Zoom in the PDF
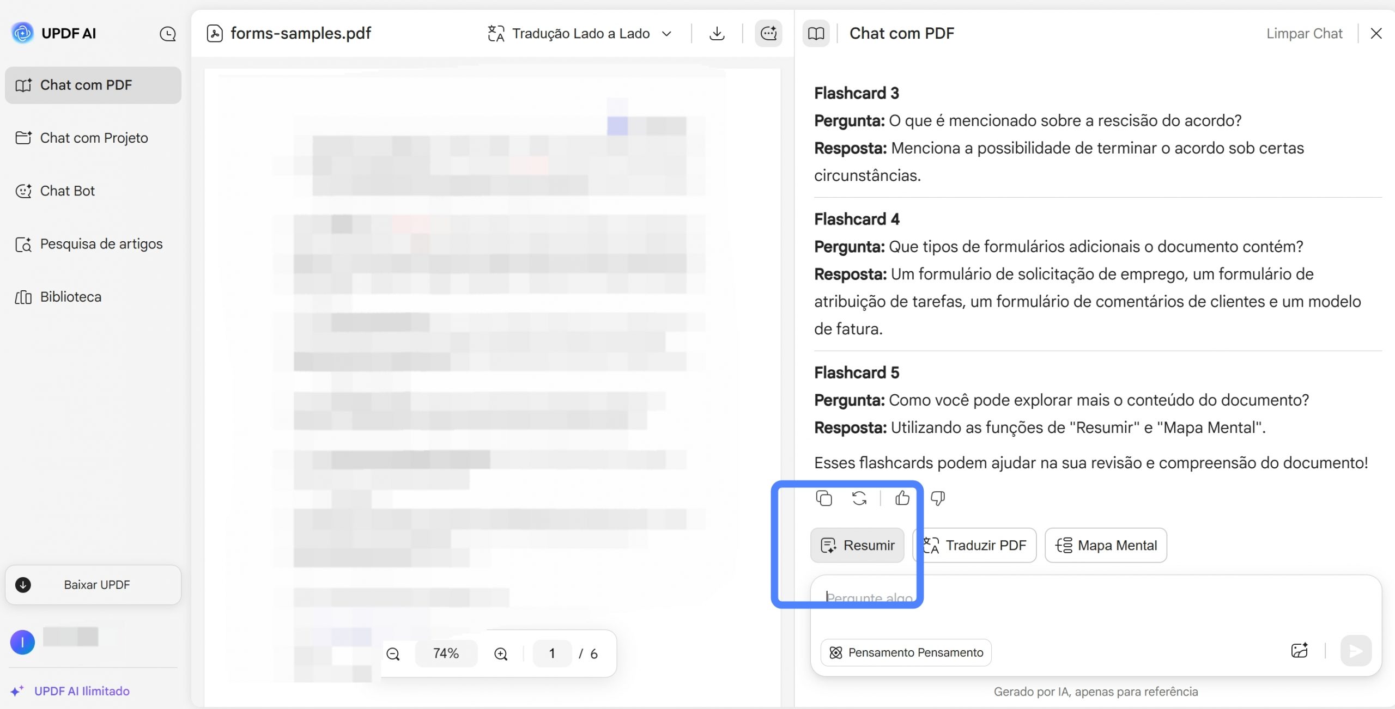Image resolution: width=1395 pixels, height=709 pixels. click(501, 653)
